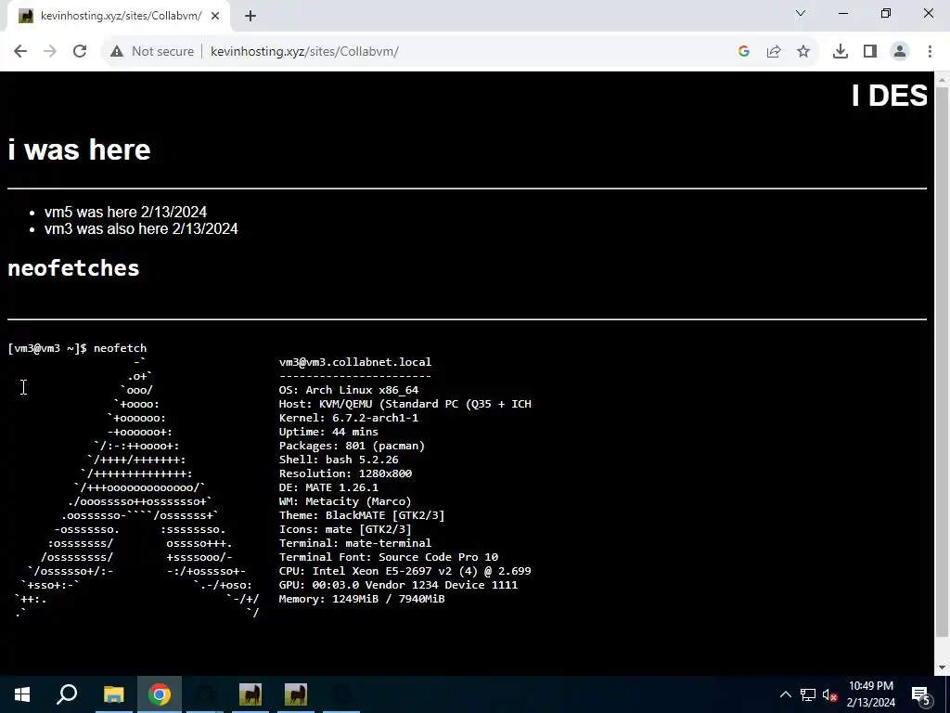The image size is (950, 713).
Task: Toggle the Chrome side panel
Action: click(x=870, y=52)
